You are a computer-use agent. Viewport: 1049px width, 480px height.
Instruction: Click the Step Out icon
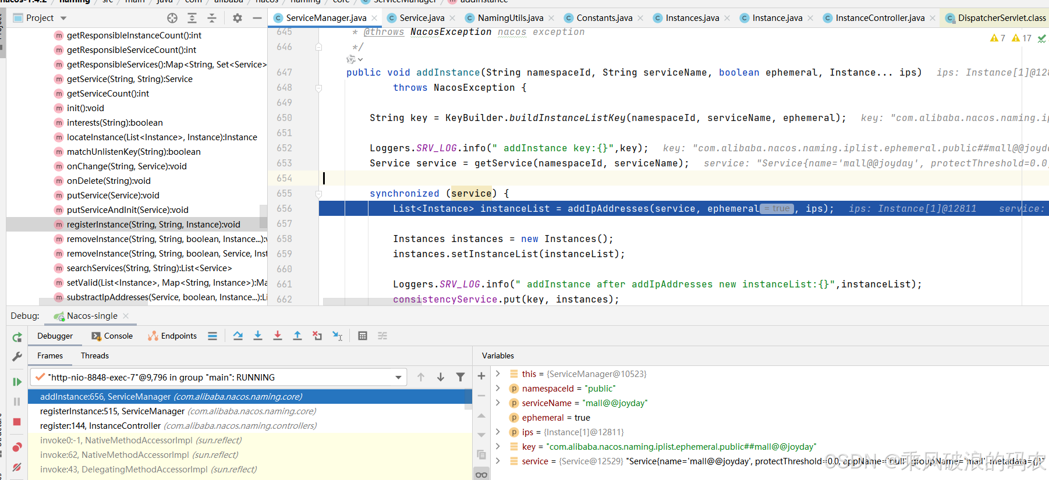pyautogui.click(x=297, y=336)
